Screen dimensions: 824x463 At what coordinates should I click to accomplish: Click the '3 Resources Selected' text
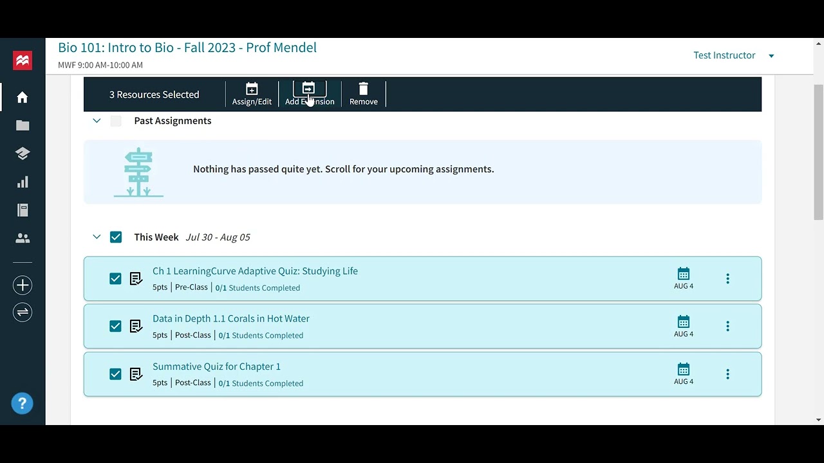(x=154, y=95)
